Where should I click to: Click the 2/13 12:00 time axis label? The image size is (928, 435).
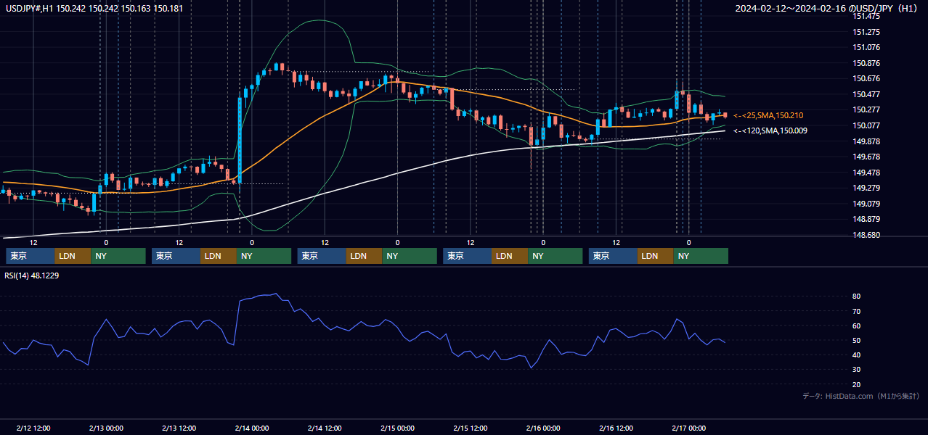point(179,428)
